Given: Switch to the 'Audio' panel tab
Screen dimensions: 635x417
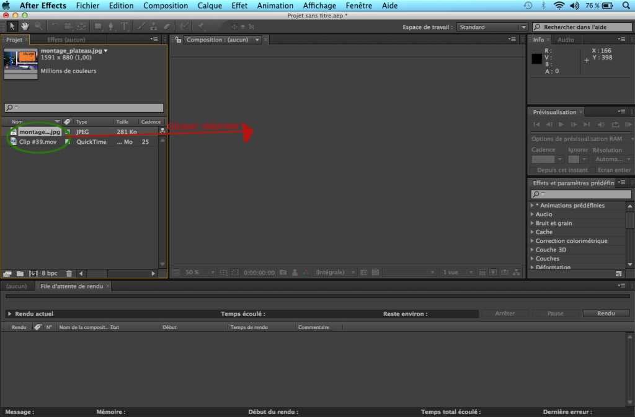Looking at the screenshot, I should coord(566,40).
